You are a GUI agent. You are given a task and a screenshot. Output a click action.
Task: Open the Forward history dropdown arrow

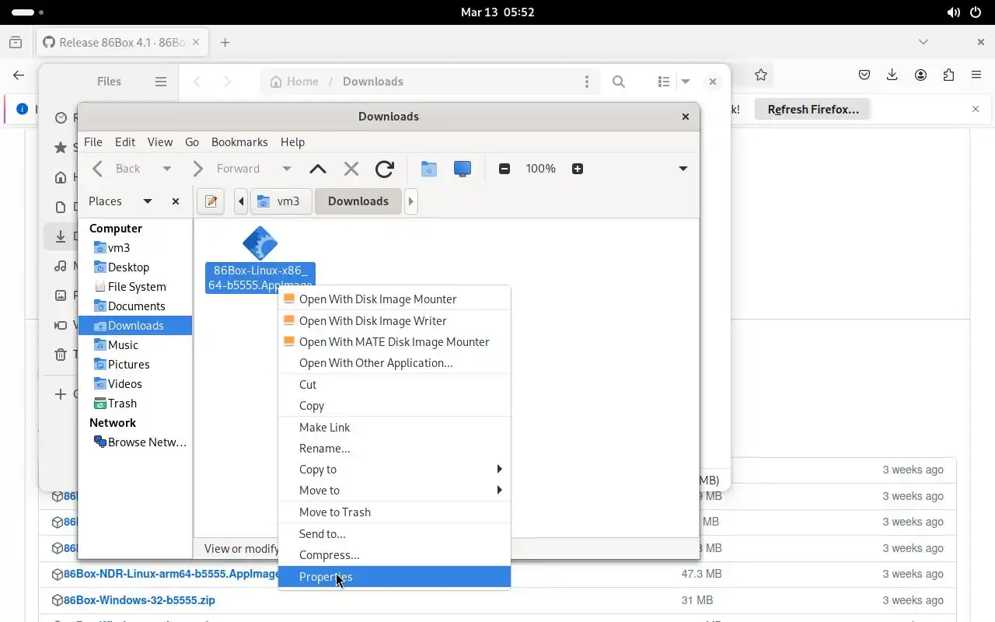click(286, 169)
